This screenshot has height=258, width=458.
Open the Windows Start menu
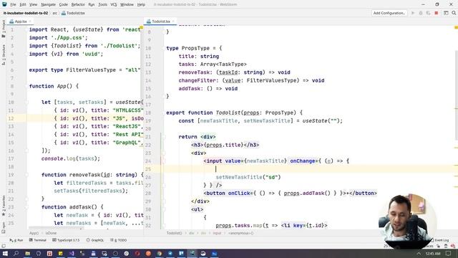pyautogui.click(x=5, y=253)
